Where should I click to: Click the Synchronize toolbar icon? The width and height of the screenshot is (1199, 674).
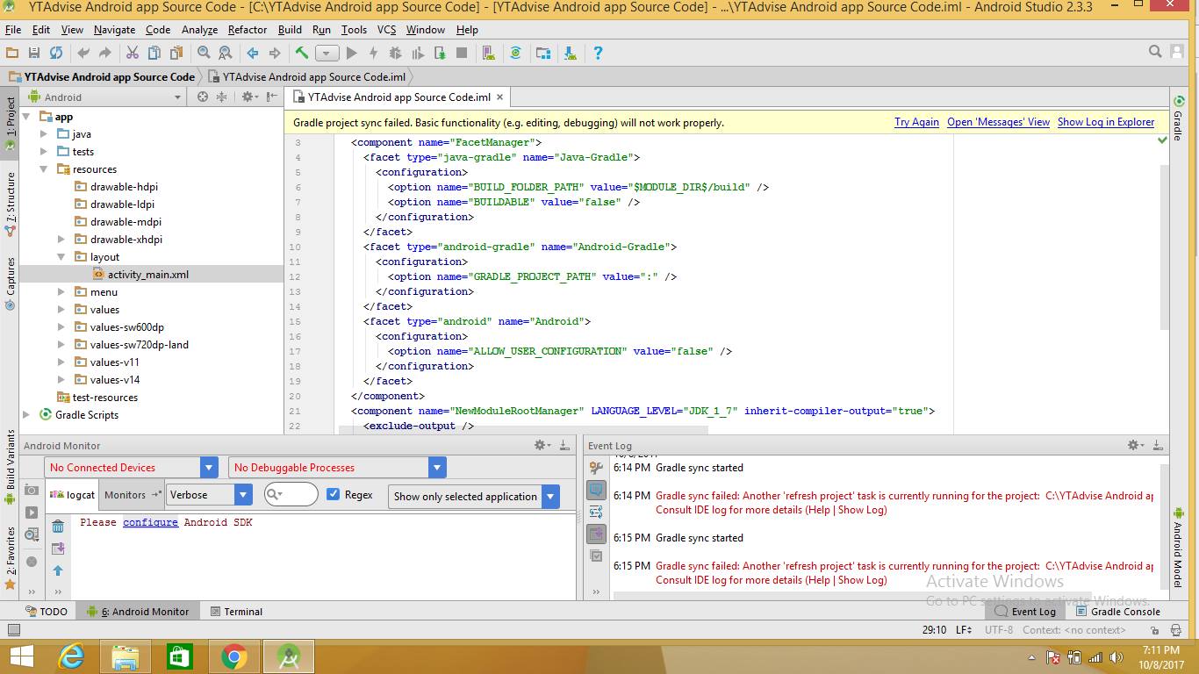coord(56,54)
